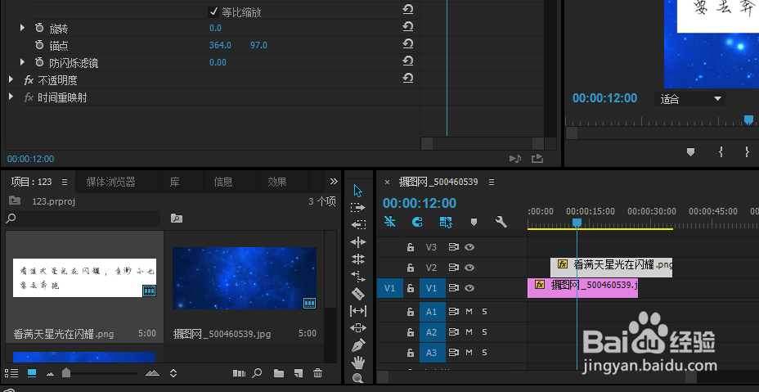Select the Track Select Forward tool
This screenshot has height=392, width=759.
tap(357, 207)
